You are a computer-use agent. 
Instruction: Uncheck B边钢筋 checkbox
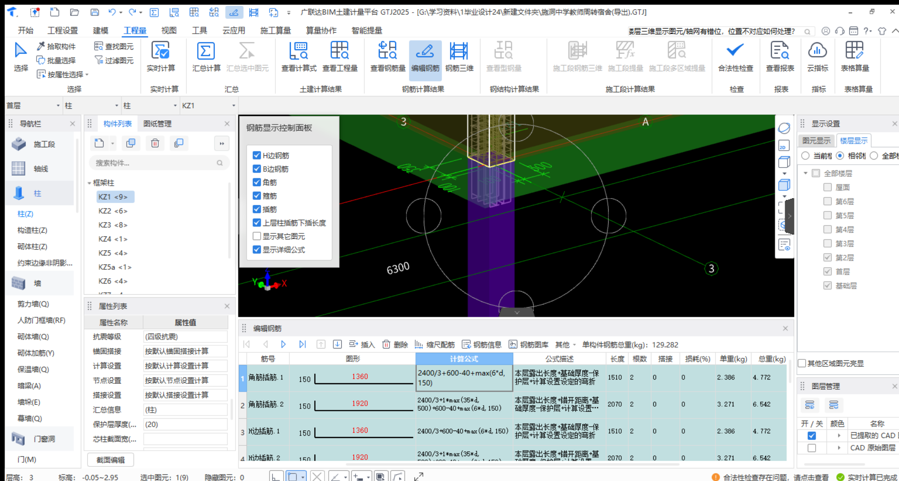pos(257,169)
